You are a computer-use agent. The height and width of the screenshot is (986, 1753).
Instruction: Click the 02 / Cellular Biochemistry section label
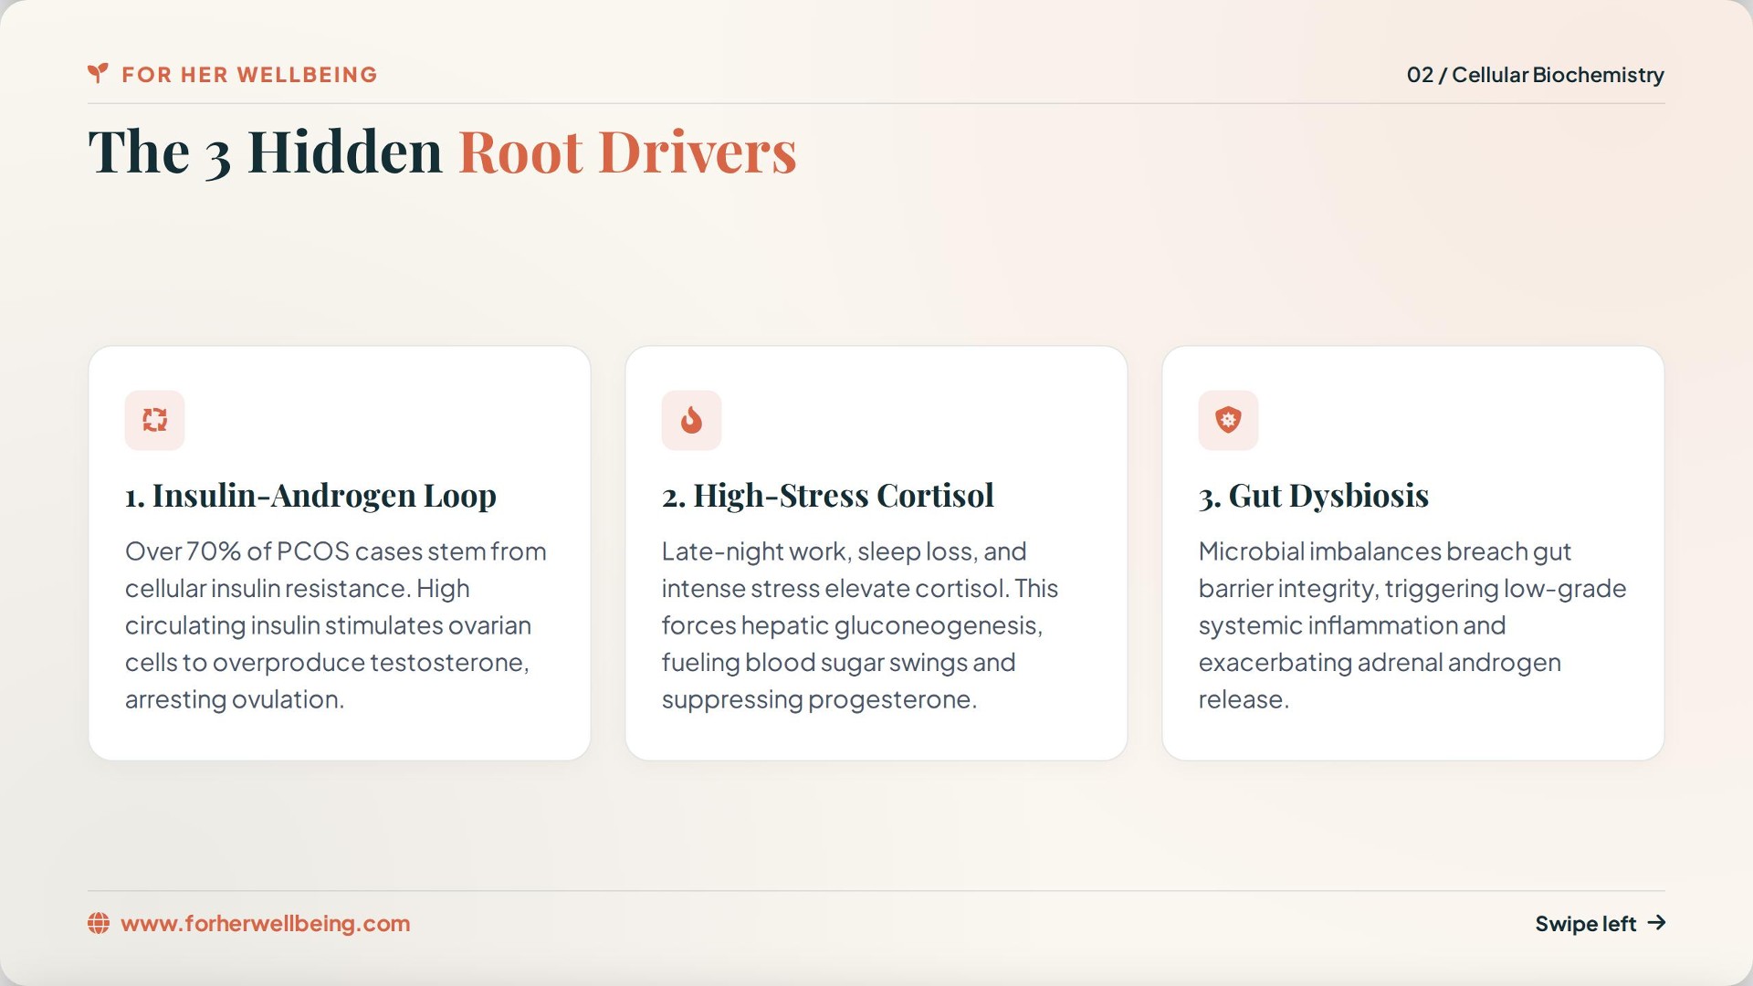1535,75
